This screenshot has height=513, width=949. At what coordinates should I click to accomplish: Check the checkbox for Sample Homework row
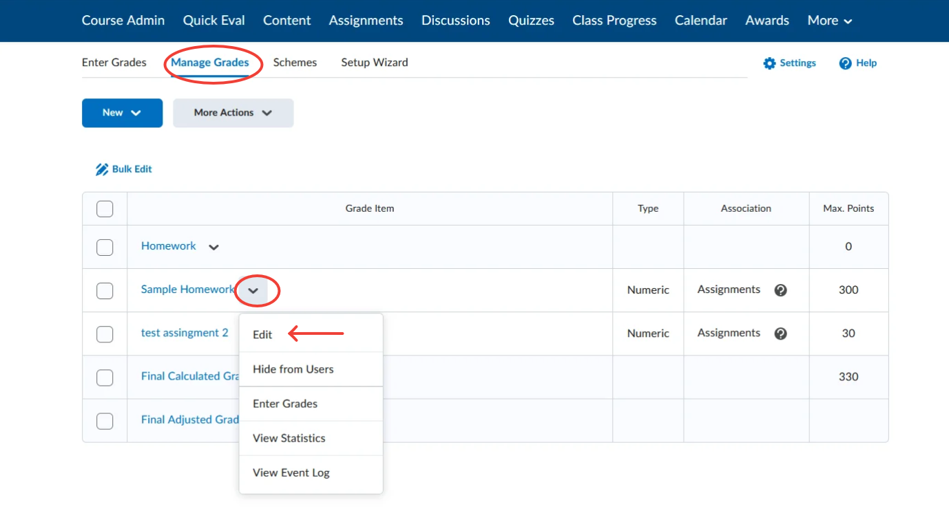point(105,290)
